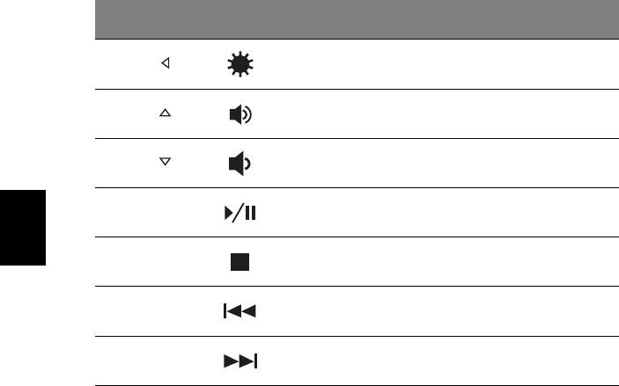Select the previous track icon
Screen dimensions: 619x386
pyautogui.click(x=239, y=312)
